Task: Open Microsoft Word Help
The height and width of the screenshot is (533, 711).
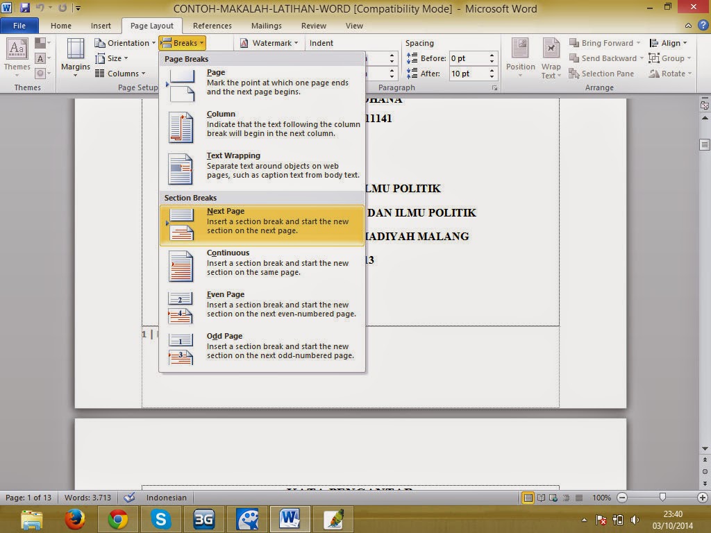Action: [x=703, y=26]
